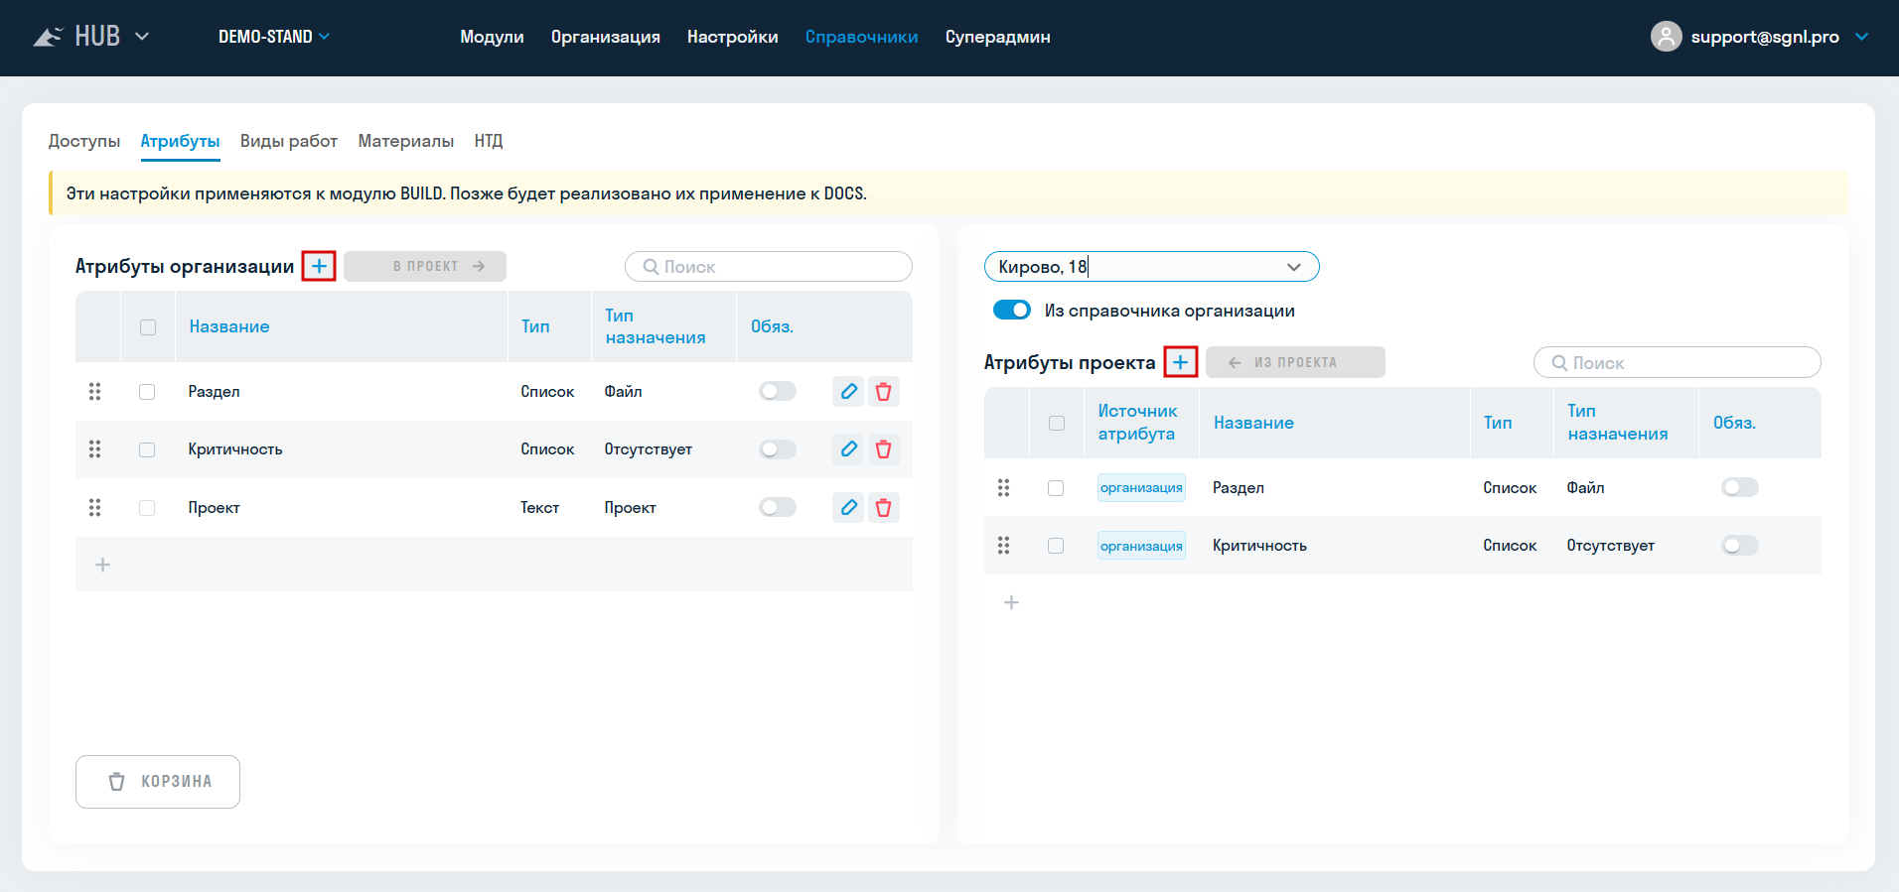Screen dimensions: 1899x892
Task: Open the Корзина trash button
Action: pyautogui.click(x=158, y=782)
